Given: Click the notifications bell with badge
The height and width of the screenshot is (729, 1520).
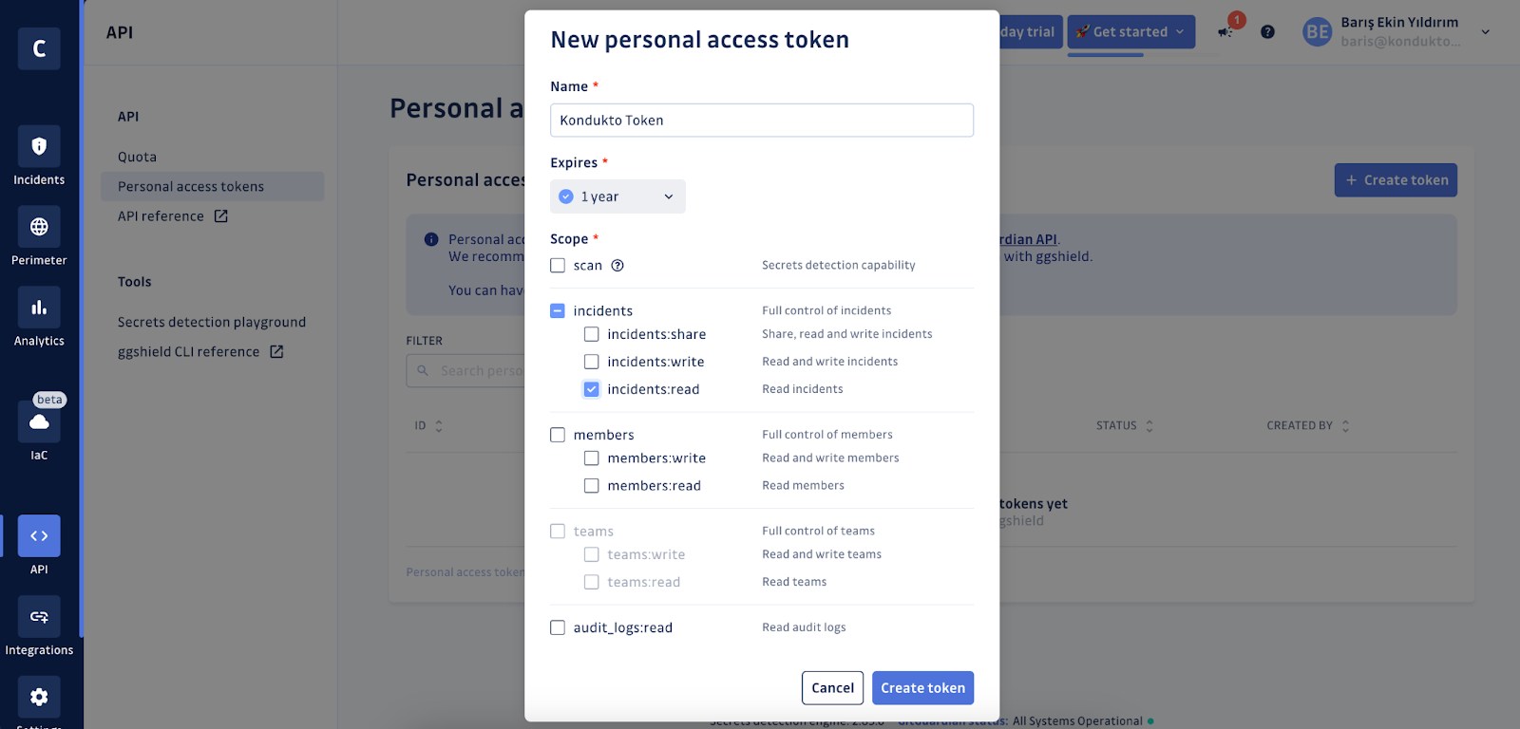Looking at the screenshot, I should point(1225,30).
